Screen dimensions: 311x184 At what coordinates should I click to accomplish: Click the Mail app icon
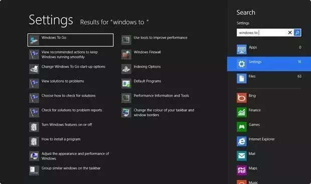pos(242,156)
